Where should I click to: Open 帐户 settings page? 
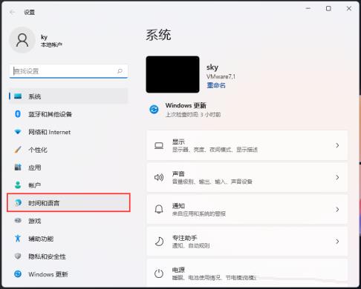(68, 185)
